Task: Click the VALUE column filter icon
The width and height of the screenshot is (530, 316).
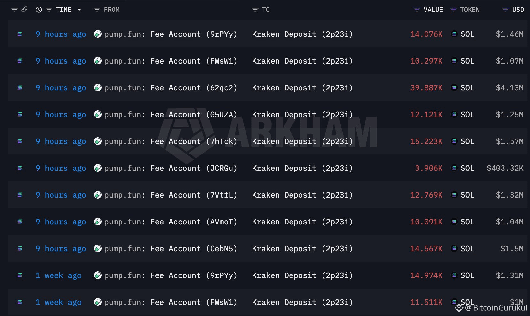Action: click(x=417, y=10)
